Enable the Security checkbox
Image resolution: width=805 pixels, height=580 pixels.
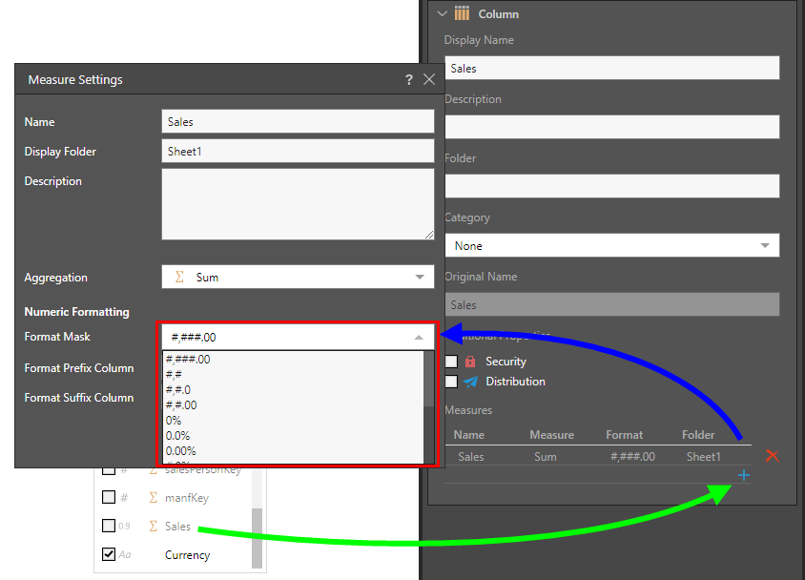pos(451,362)
